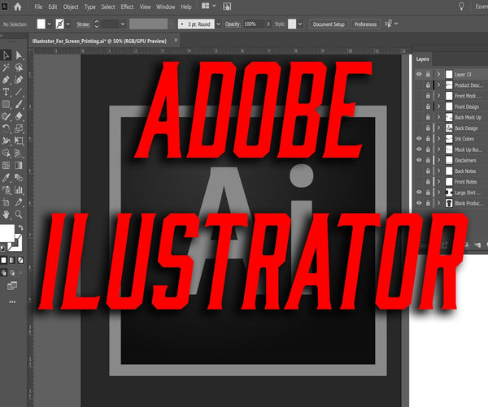The width and height of the screenshot is (488, 407).
Task: Select the Symbol Sprayer tool
Action: point(6,190)
